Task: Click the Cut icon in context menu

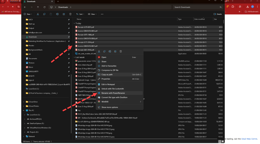Action: pyautogui.click(x=99, y=51)
